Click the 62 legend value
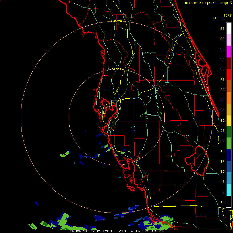This screenshot has height=233, width=233. coord(222,39)
